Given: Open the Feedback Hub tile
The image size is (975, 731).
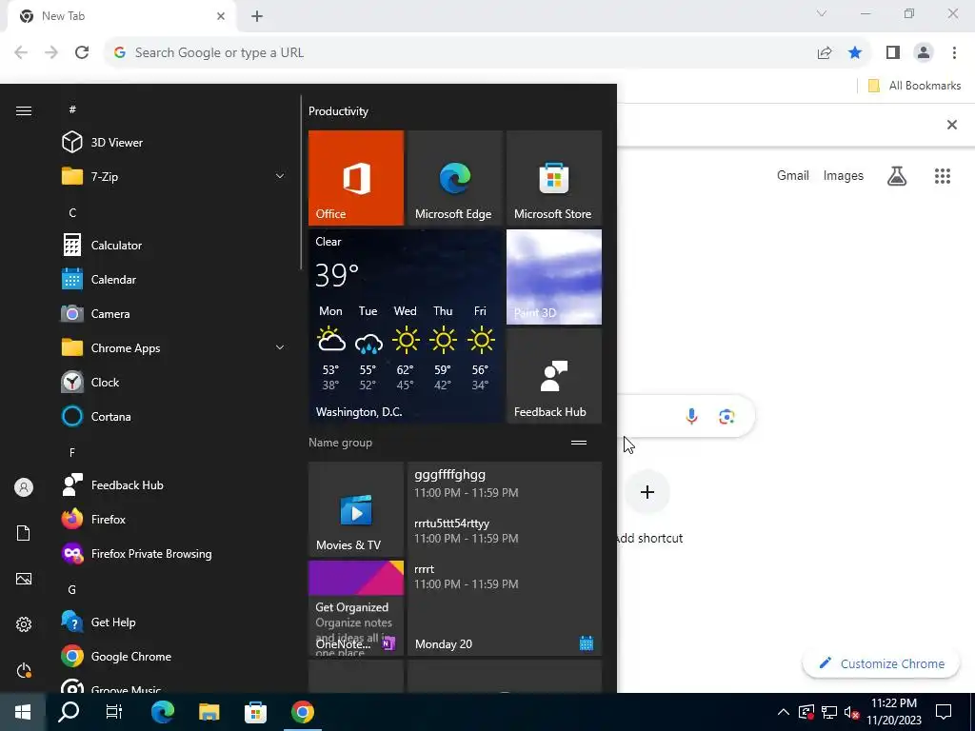Looking at the screenshot, I should coord(554,376).
